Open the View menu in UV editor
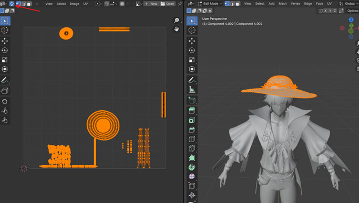 [49, 4]
